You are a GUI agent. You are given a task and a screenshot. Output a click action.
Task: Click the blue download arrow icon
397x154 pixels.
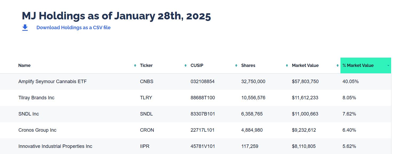[25, 28]
